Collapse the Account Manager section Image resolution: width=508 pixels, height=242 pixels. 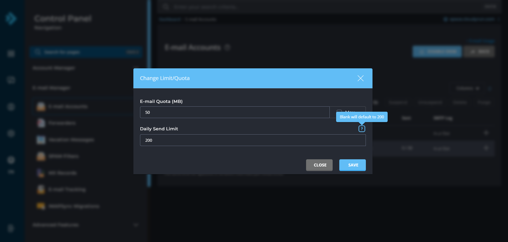tap(136, 68)
